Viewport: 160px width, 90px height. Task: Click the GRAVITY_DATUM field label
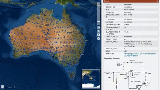[112, 42]
